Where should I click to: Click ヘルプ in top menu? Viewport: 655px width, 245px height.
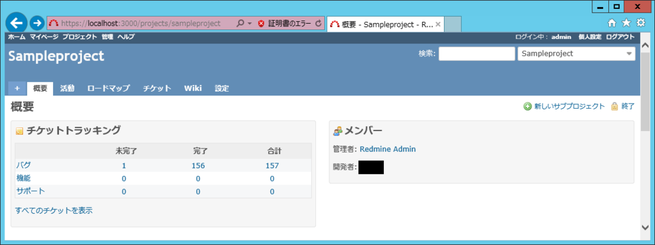tap(126, 37)
